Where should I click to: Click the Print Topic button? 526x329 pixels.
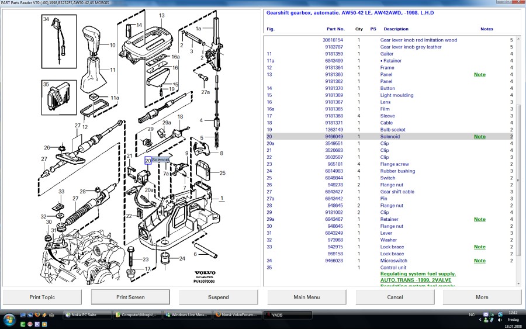coord(42,297)
